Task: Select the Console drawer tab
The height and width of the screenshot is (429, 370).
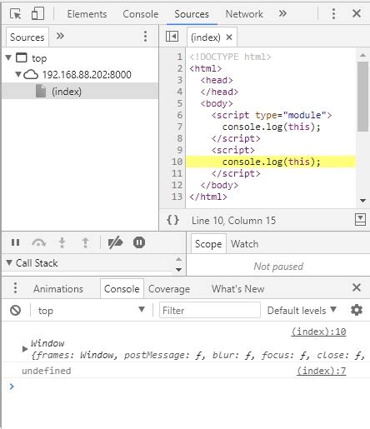Action: point(122,289)
